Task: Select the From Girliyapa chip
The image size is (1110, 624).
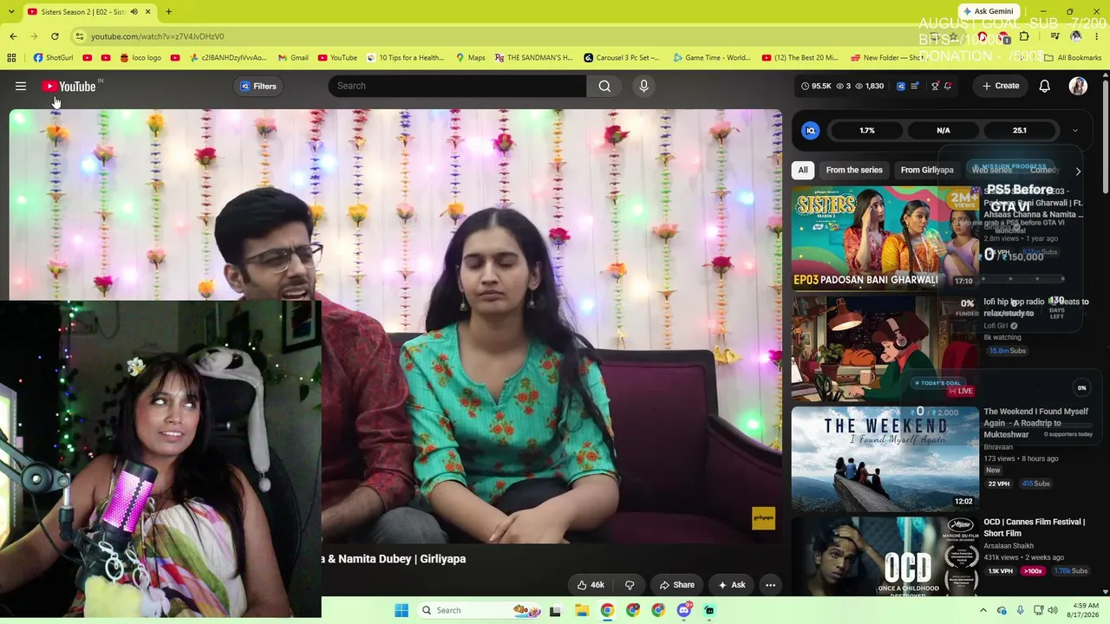Action: [x=927, y=170]
